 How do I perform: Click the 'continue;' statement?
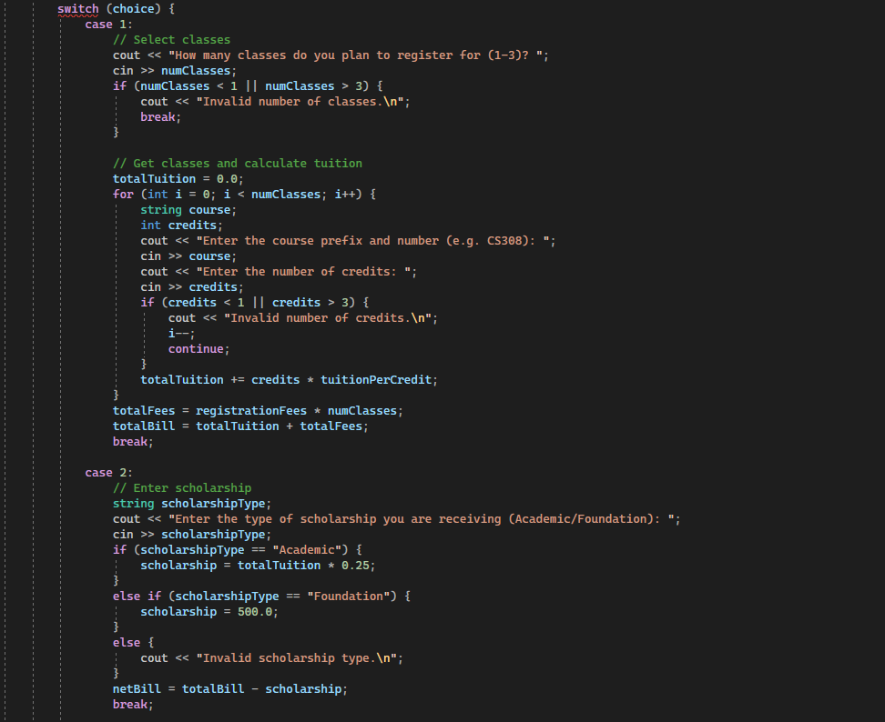point(198,348)
